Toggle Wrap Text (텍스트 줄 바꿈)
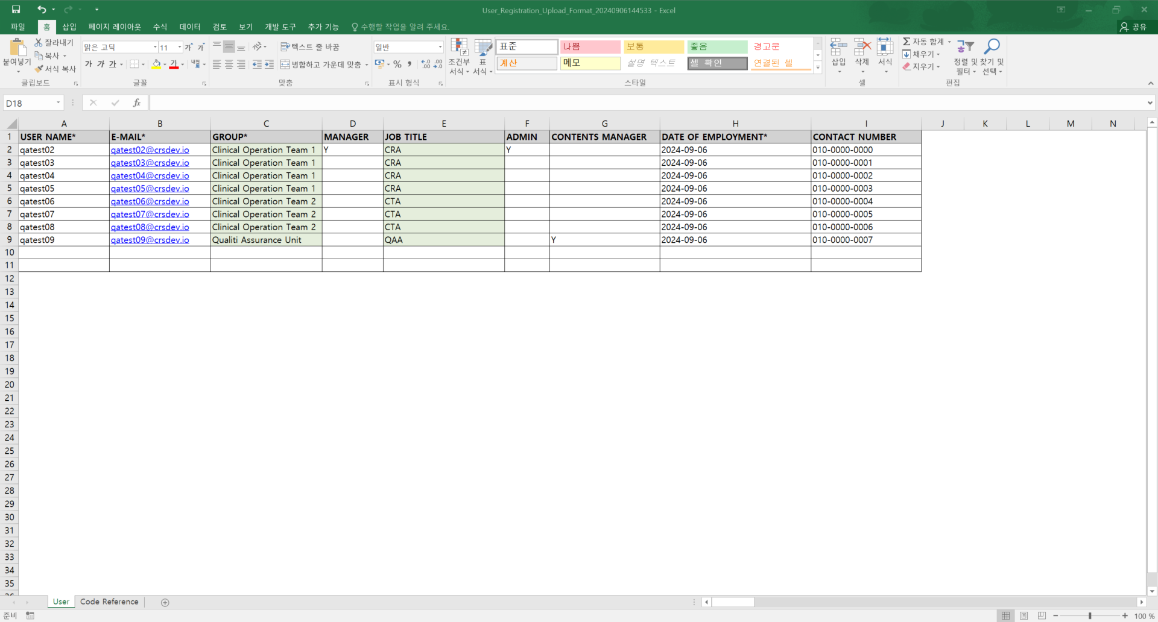 [x=310, y=47]
